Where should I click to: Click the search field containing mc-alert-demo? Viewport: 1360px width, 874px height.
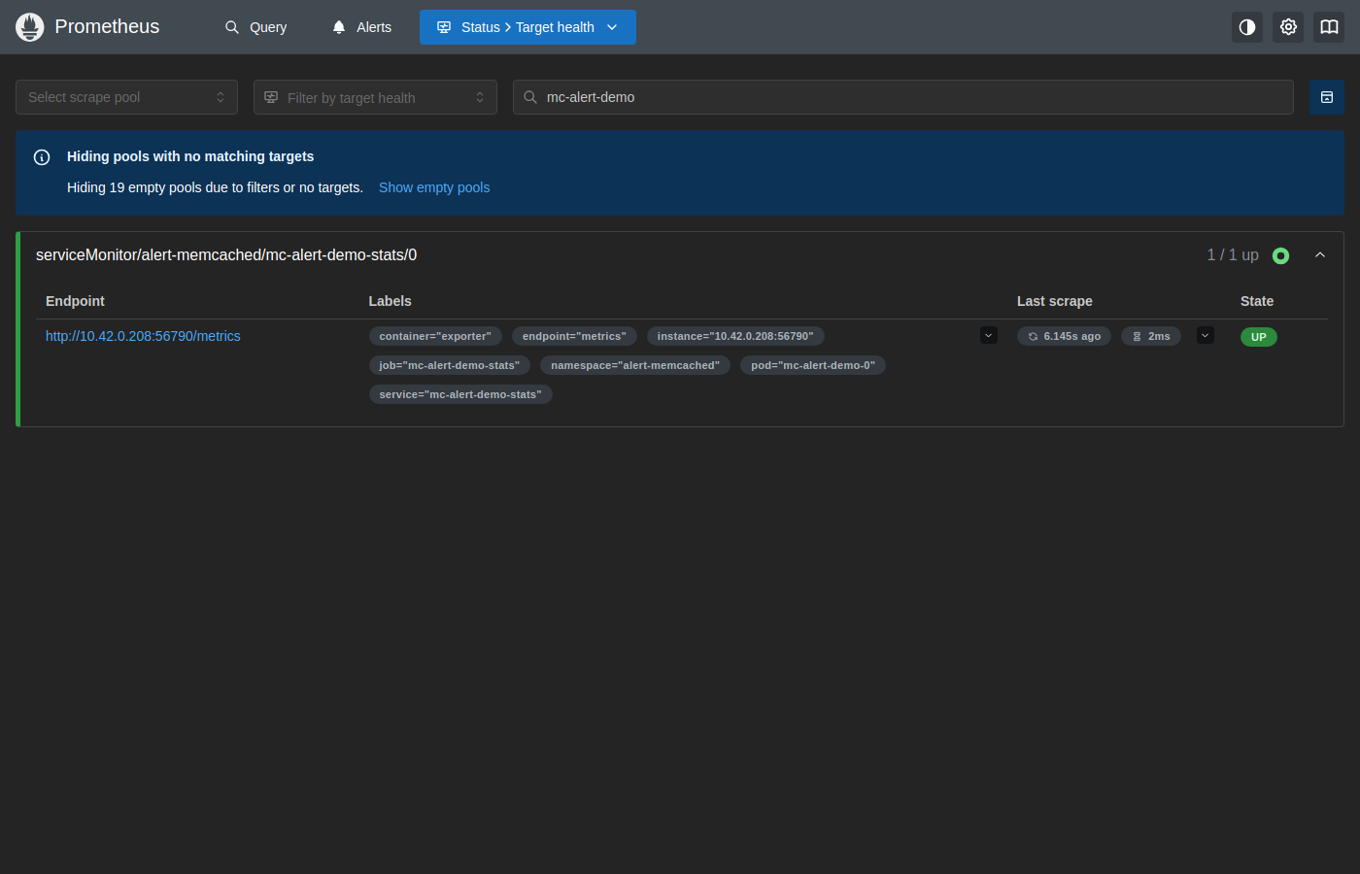[903, 97]
